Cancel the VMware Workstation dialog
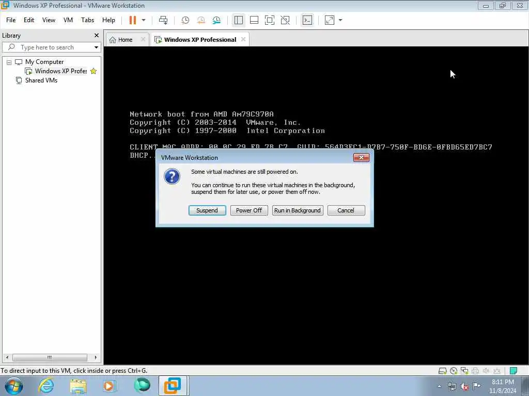 coord(346,210)
